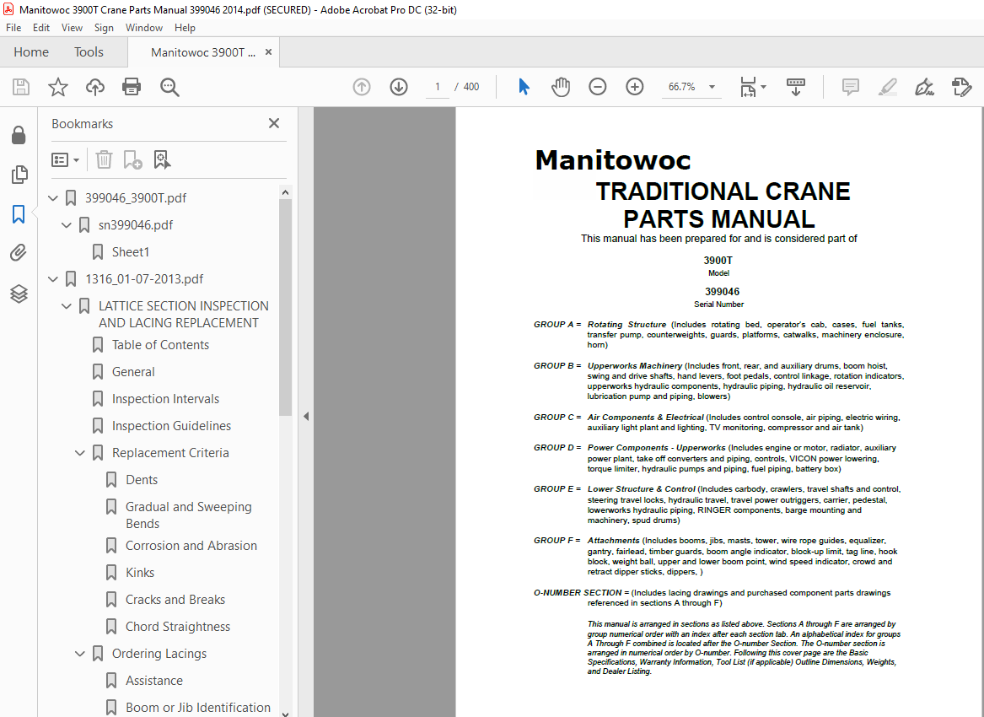Add a sticky note comment
The height and width of the screenshot is (717, 984).
point(850,87)
